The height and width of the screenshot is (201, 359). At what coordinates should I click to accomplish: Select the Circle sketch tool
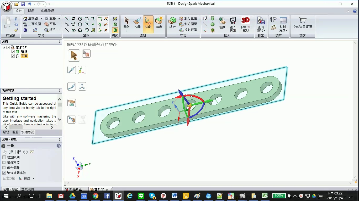80,19
